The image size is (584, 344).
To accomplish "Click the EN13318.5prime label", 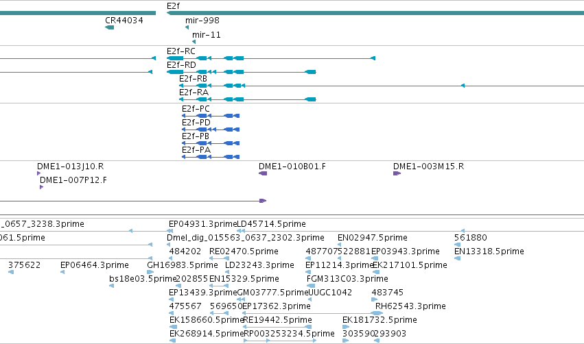I will click(489, 251).
